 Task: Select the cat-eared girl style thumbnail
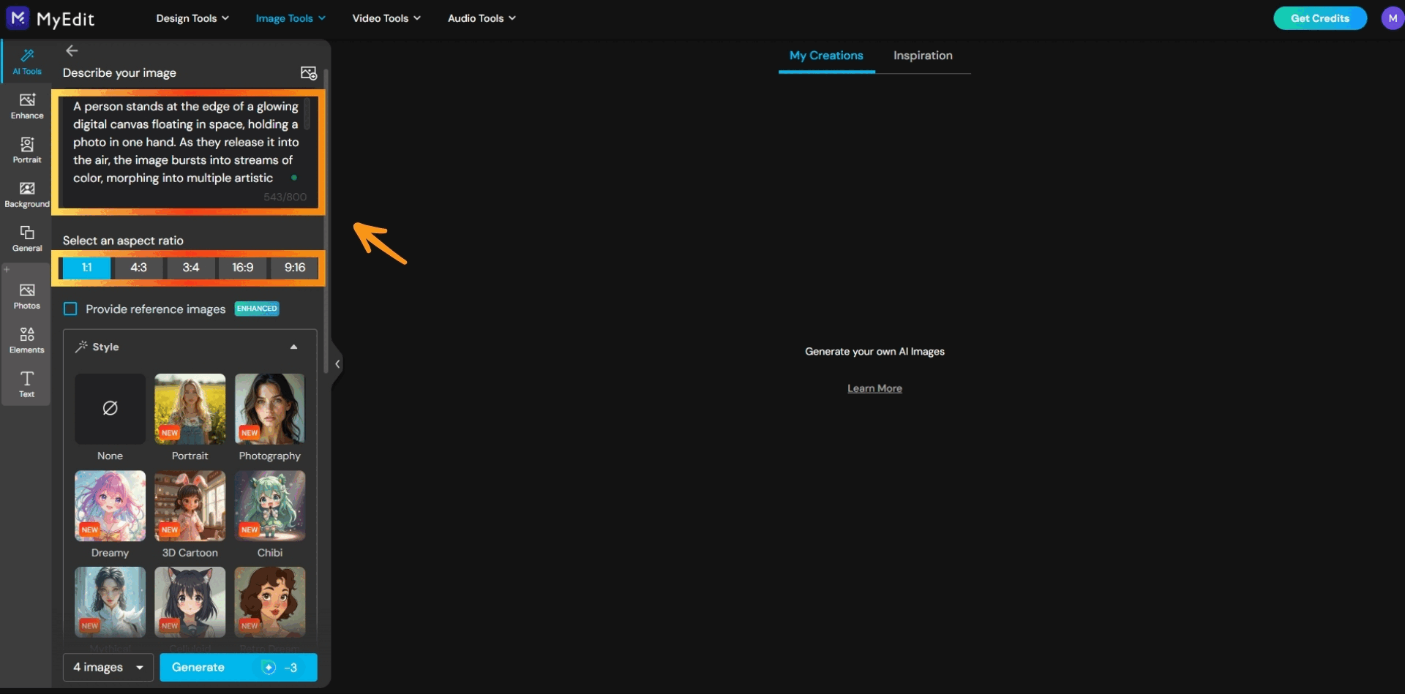click(x=190, y=602)
